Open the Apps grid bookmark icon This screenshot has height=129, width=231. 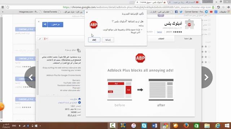point(228,12)
